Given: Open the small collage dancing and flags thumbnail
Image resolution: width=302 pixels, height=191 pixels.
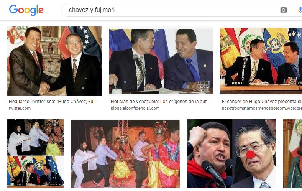Looking at the screenshot, I should [35, 154].
